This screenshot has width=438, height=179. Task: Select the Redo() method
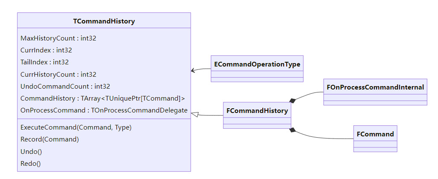pyautogui.click(x=31, y=163)
